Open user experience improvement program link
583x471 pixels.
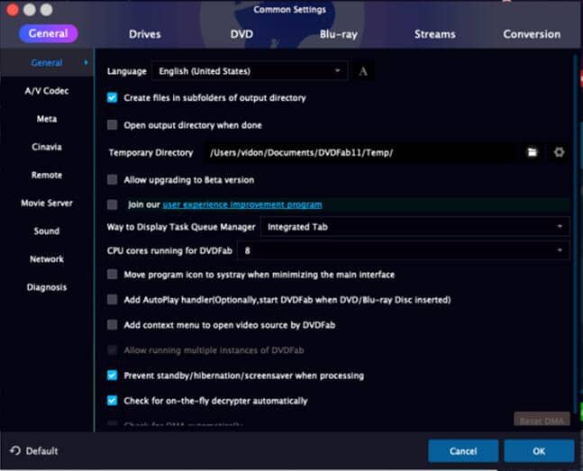click(x=242, y=204)
